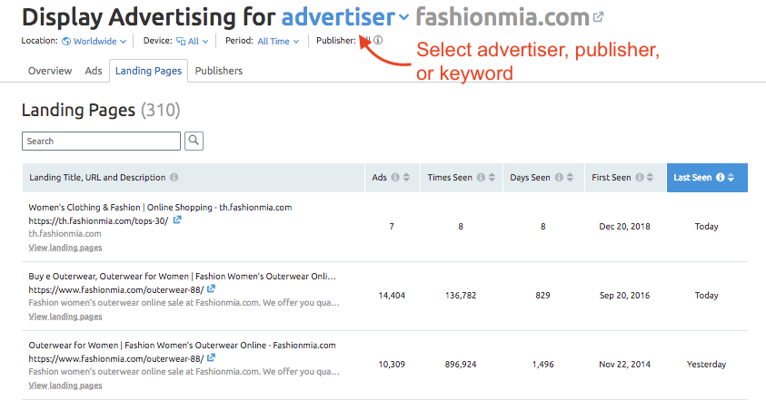The image size is (766, 410).
Task: Click ads count 10,309
Action: 392,364
